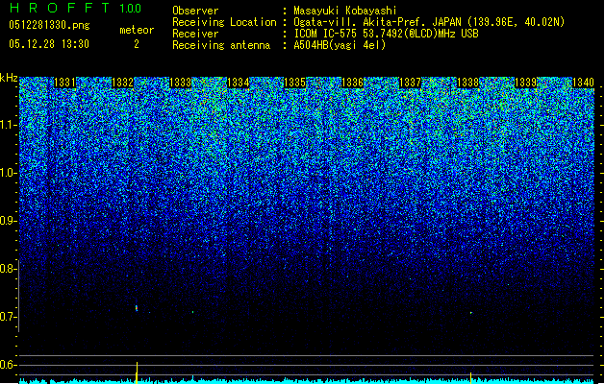Click the 0.8 kHz axis label

(9, 269)
